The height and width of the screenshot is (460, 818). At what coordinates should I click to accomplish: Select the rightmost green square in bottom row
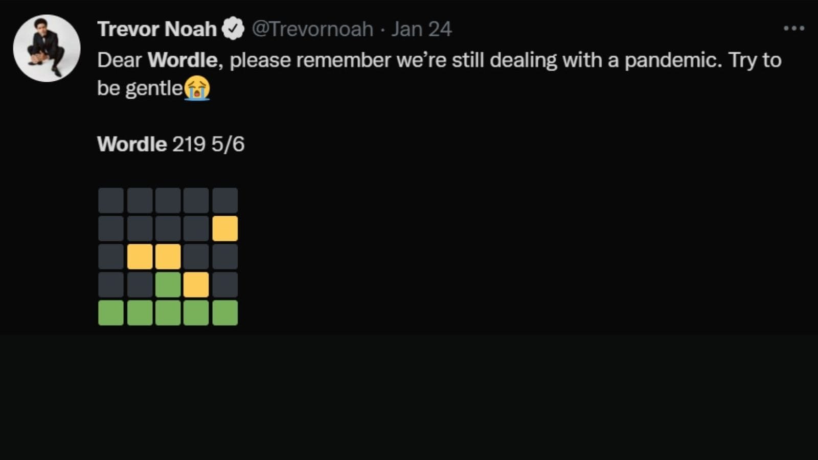click(225, 313)
